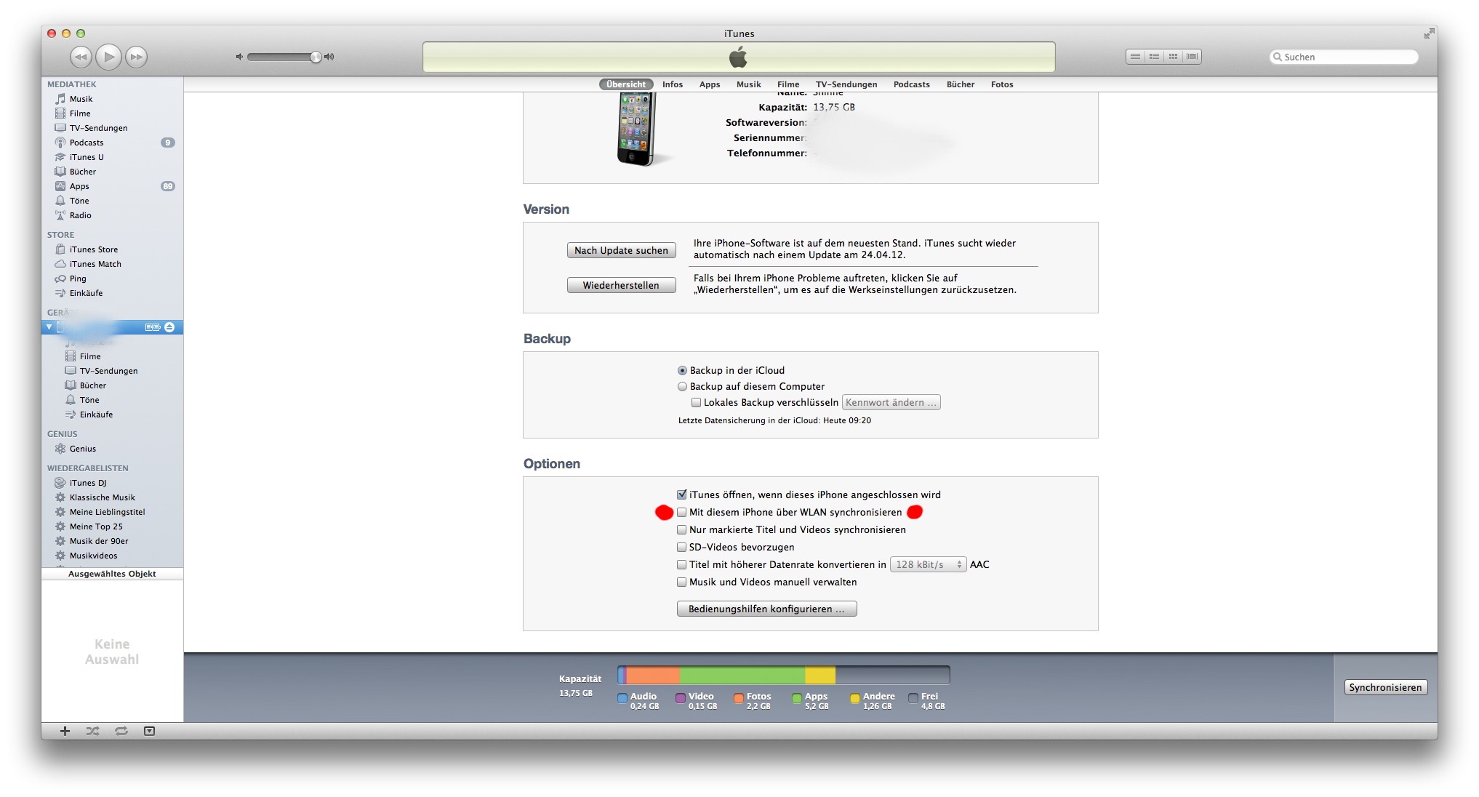Viewport: 1479px width, 797px height.
Task: Skip to previous track button
Action: [81, 57]
